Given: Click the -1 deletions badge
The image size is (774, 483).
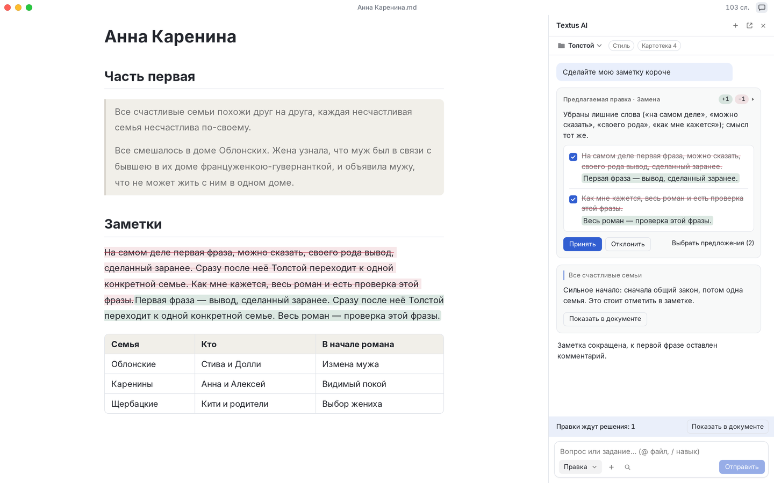Looking at the screenshot, I should pos(742,99).
